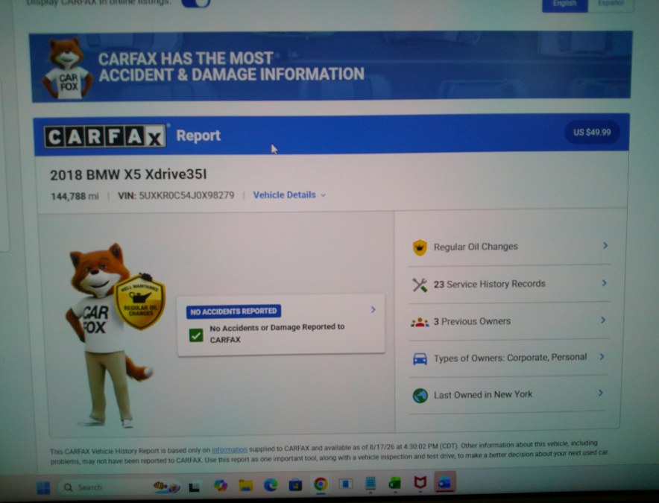
Task: Click the Car Fox mascot in top banner
Action: (x=67, y=69)
